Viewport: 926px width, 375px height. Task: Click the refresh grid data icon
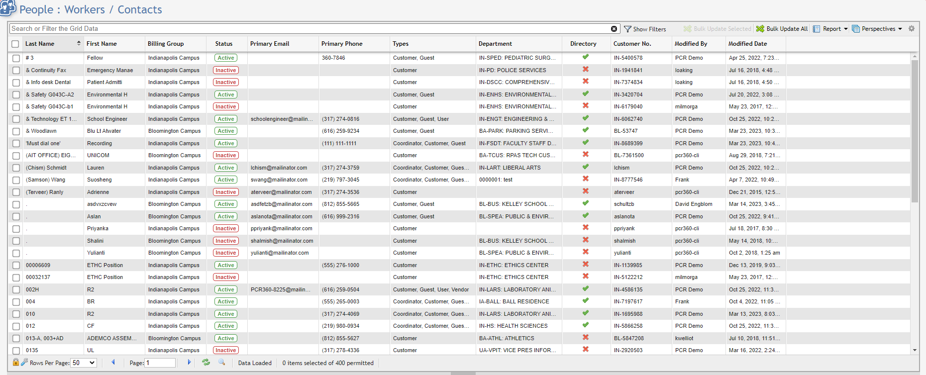pos(206,363)
